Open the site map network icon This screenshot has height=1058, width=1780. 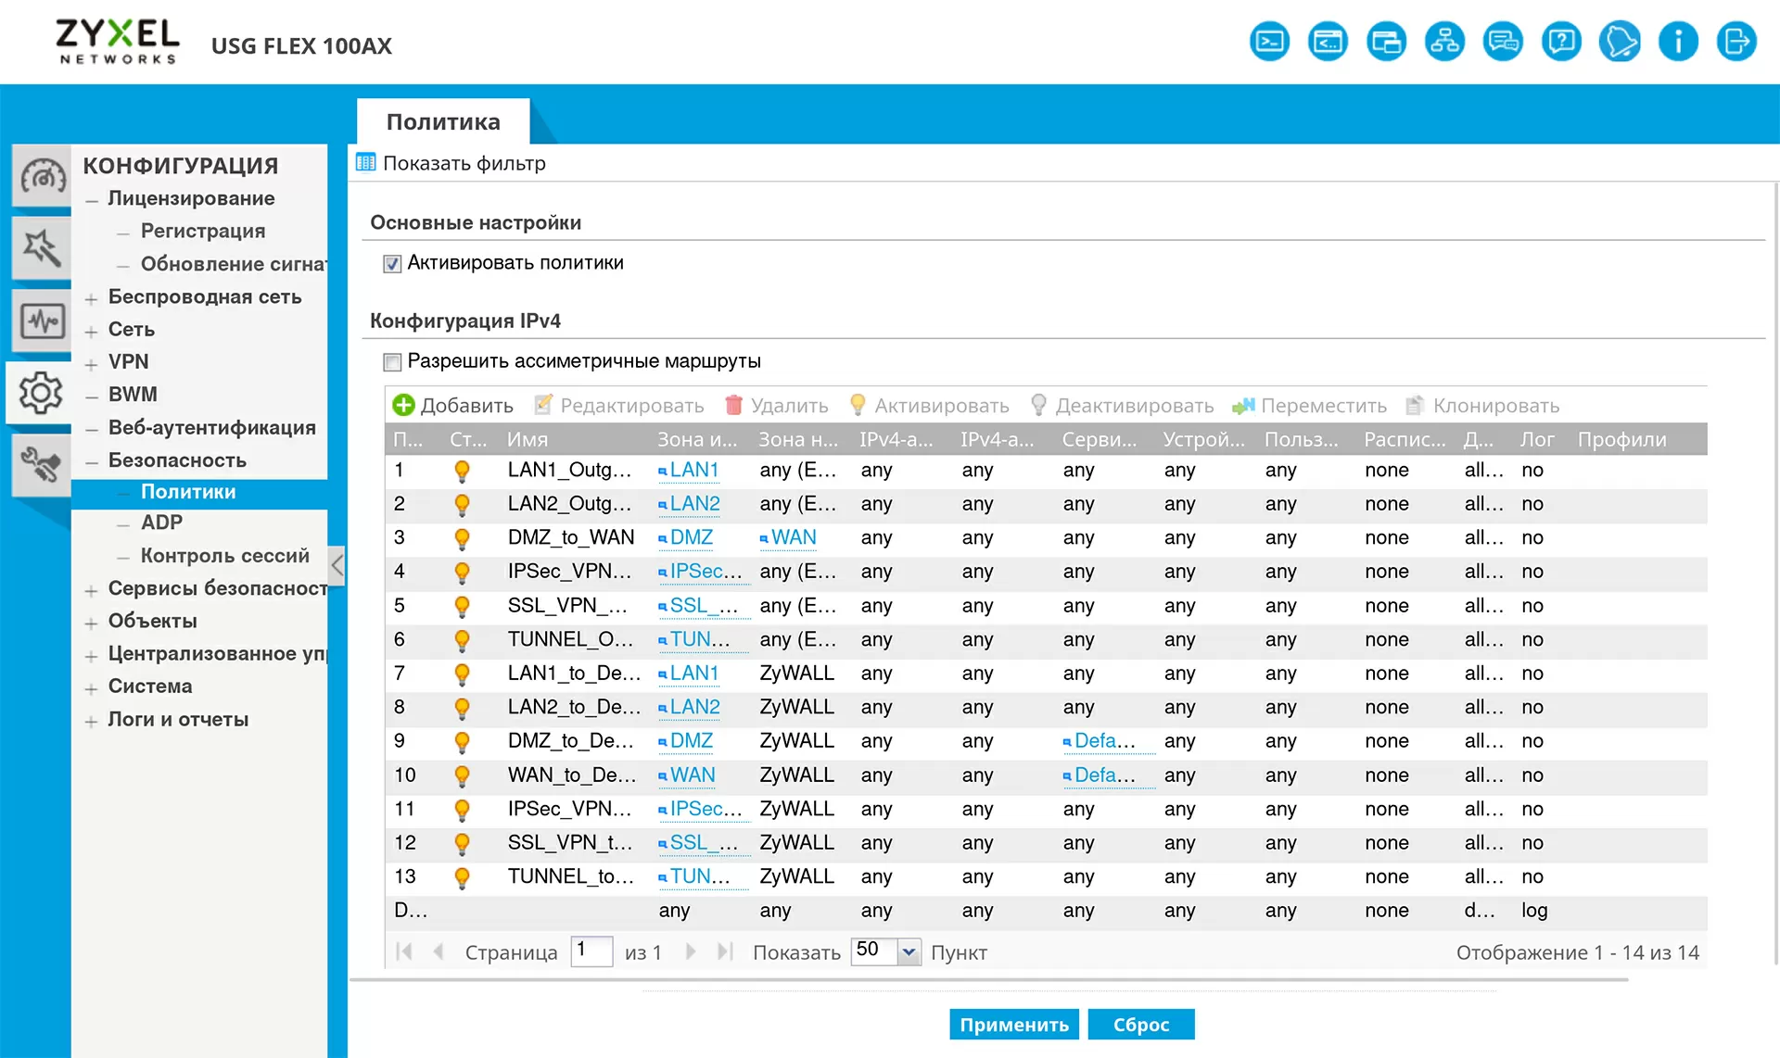pyautogui.click(x=1444, y=42)
